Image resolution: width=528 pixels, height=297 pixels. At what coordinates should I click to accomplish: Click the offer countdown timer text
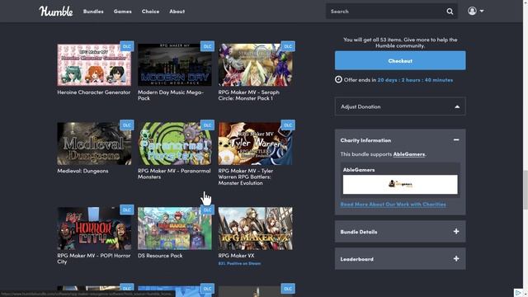415,80
